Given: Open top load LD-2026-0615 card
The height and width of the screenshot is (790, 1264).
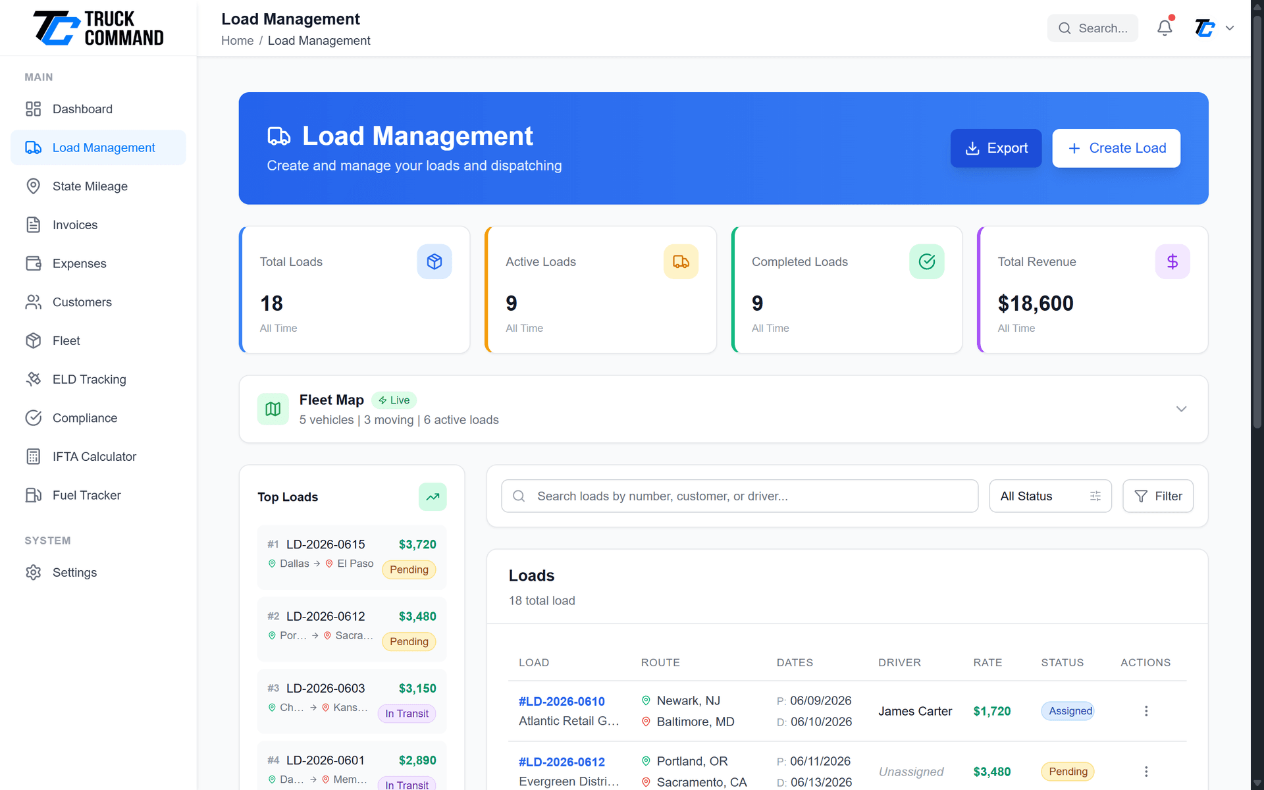Looking at the screenshot, I should (352, 557).
